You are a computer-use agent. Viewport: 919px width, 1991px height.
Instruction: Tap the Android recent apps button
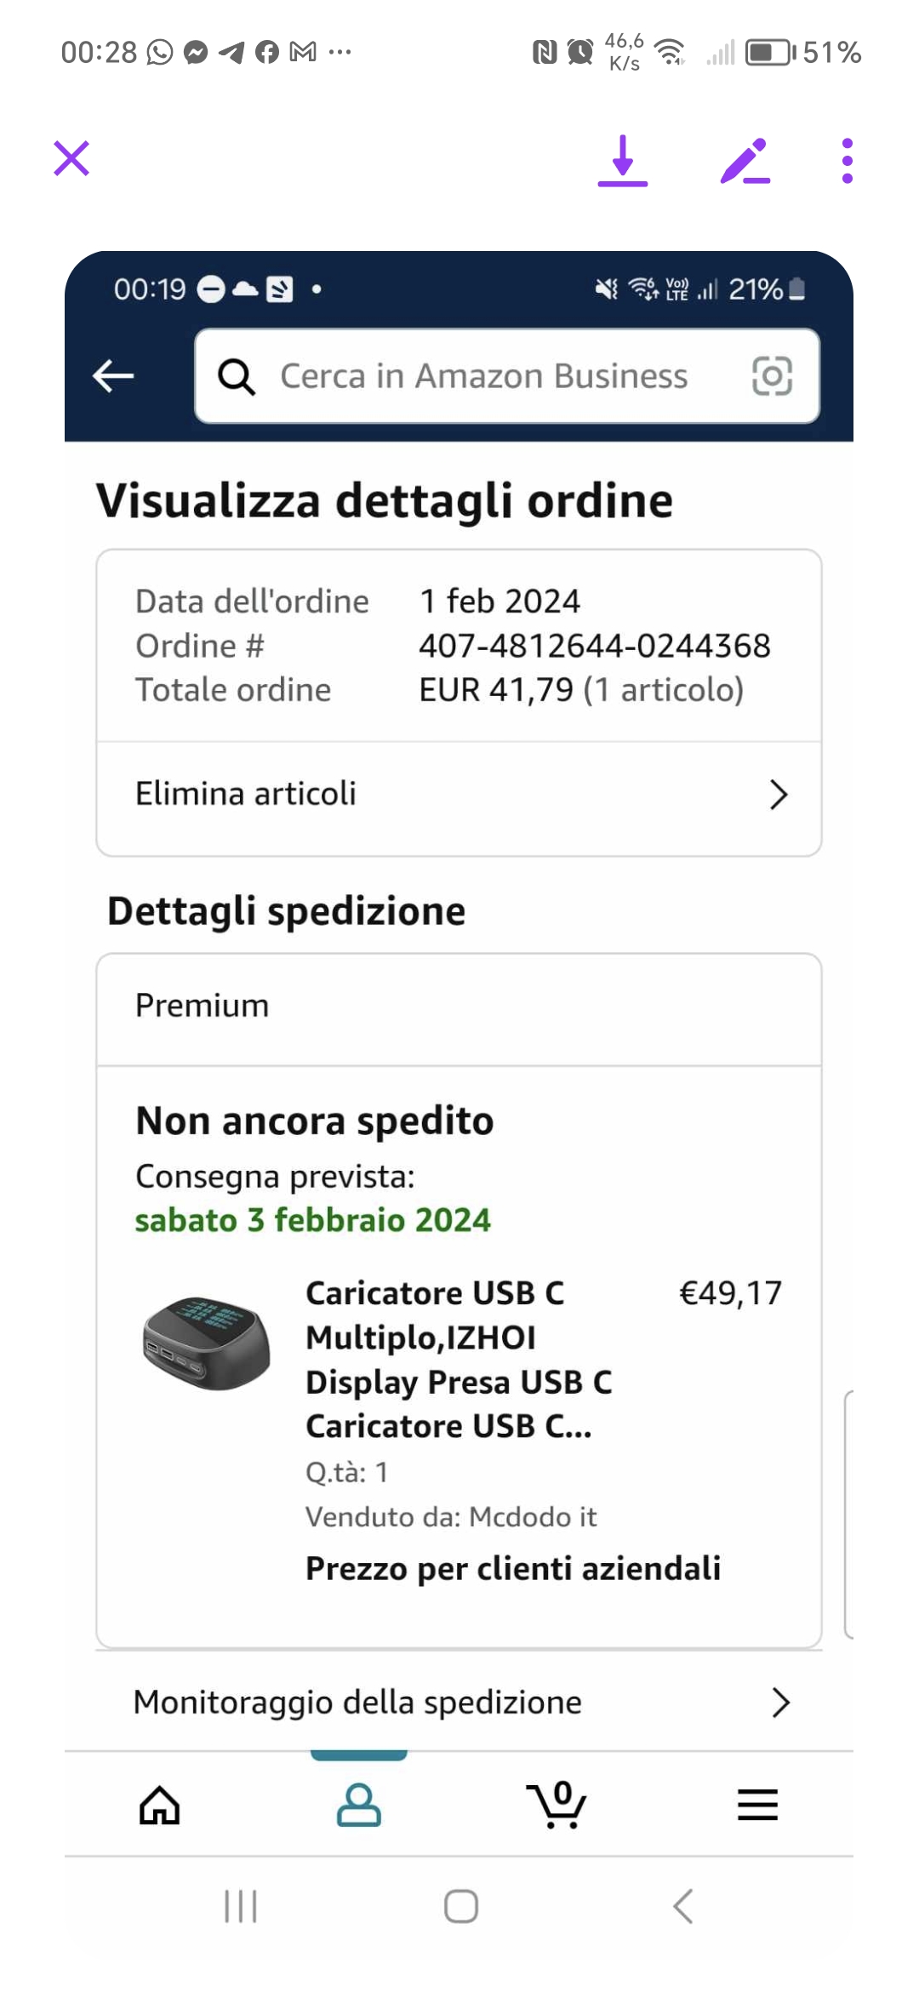241,1906
